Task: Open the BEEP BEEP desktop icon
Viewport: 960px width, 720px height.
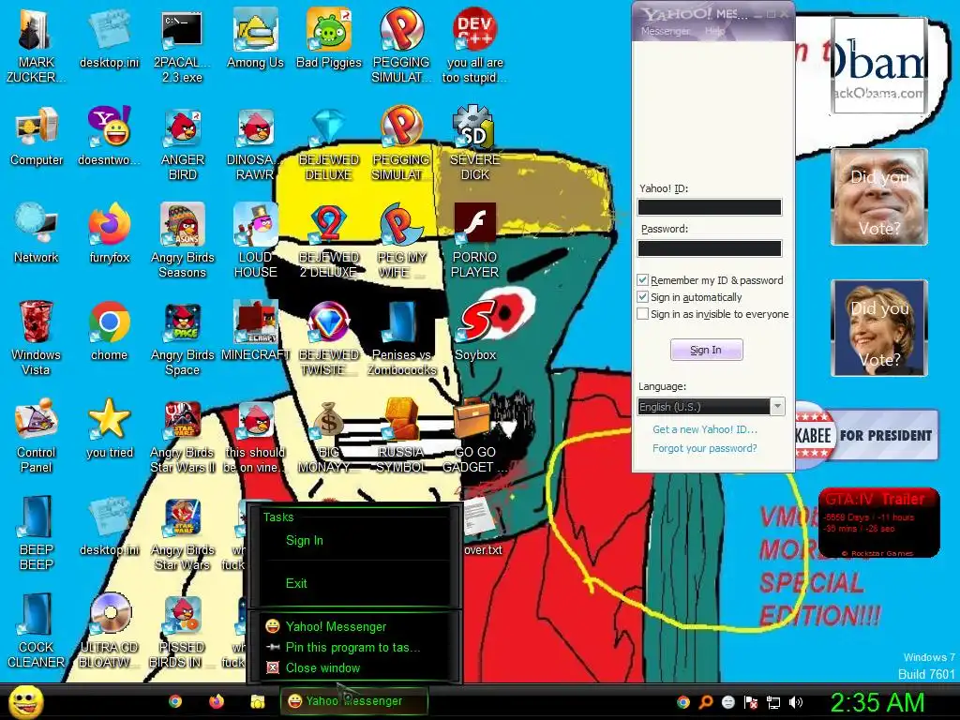Action: [37, 532]
